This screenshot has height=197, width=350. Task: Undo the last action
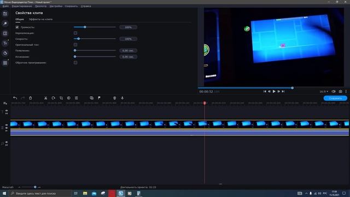(15, 98)
